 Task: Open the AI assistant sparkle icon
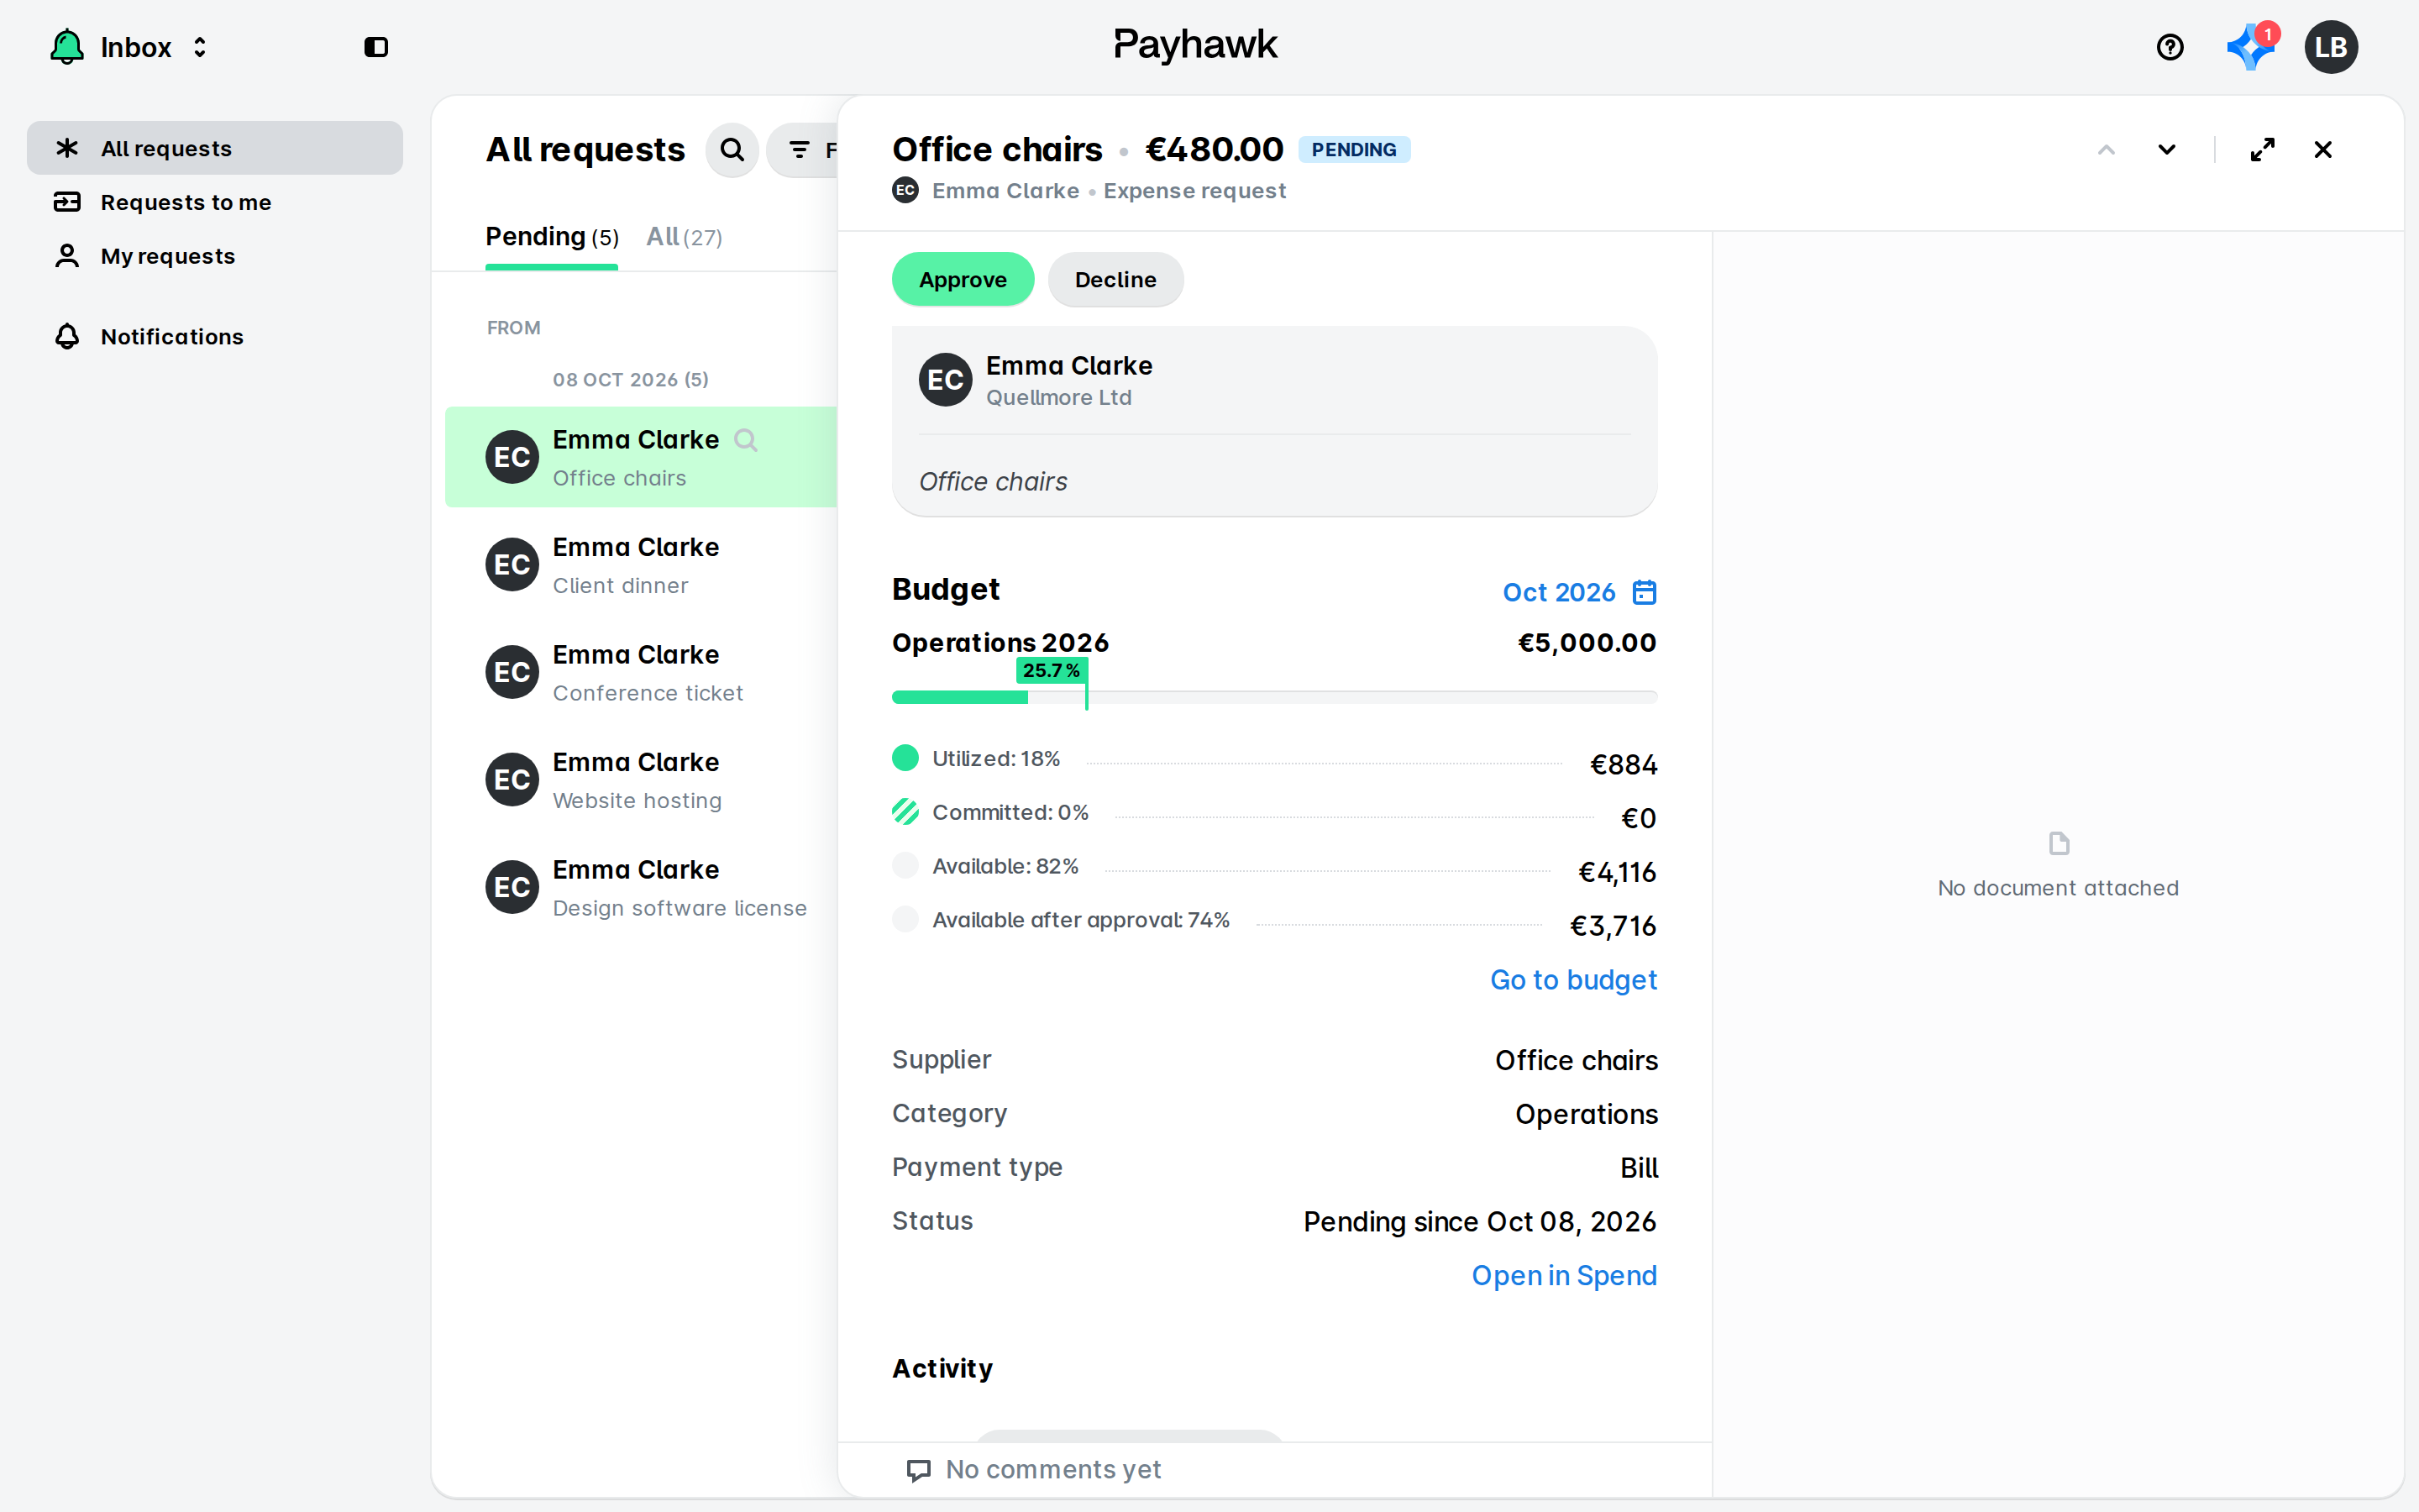(x=2249, y=47)
